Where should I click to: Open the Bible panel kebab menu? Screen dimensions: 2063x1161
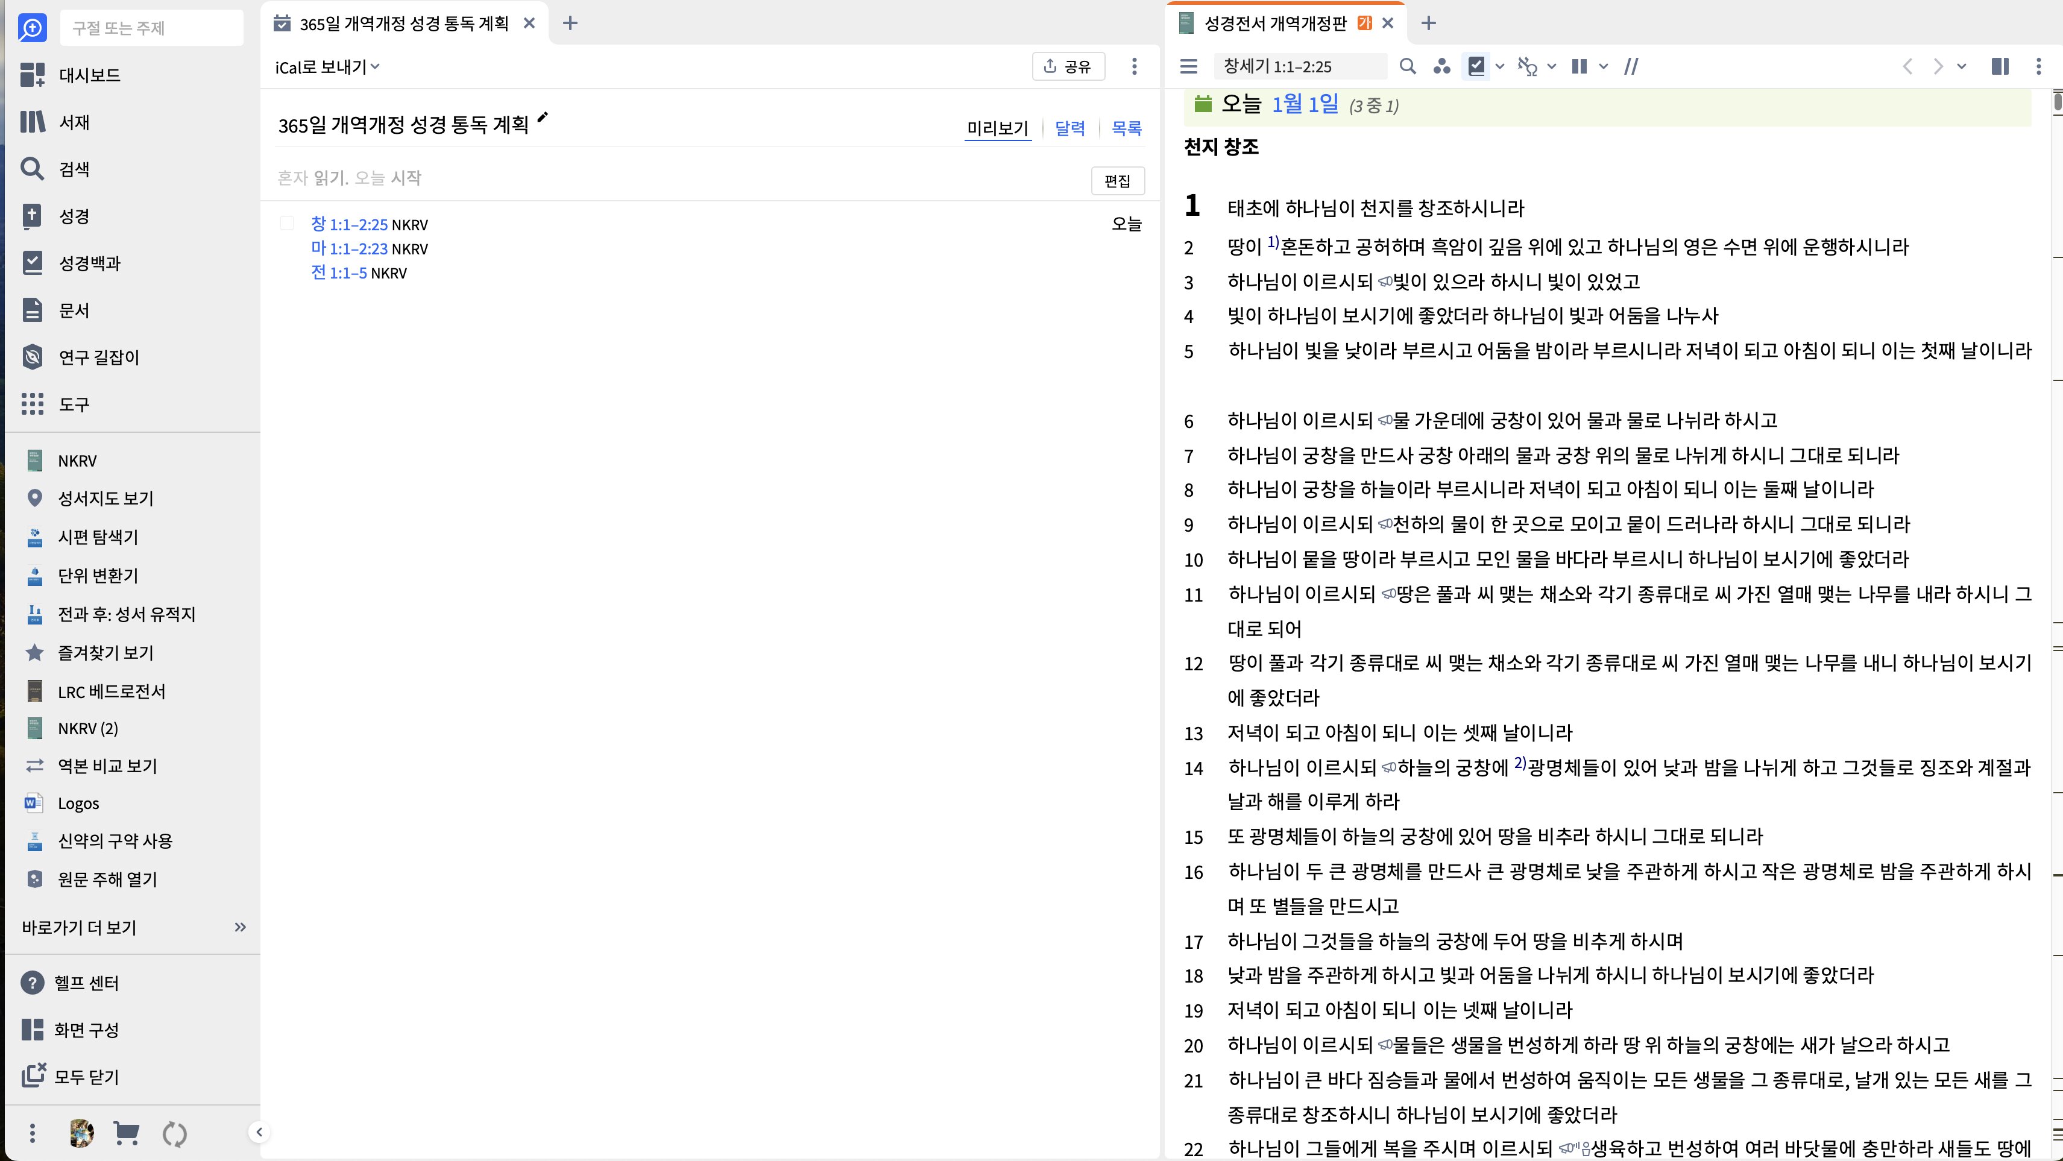click(2038, 66)
